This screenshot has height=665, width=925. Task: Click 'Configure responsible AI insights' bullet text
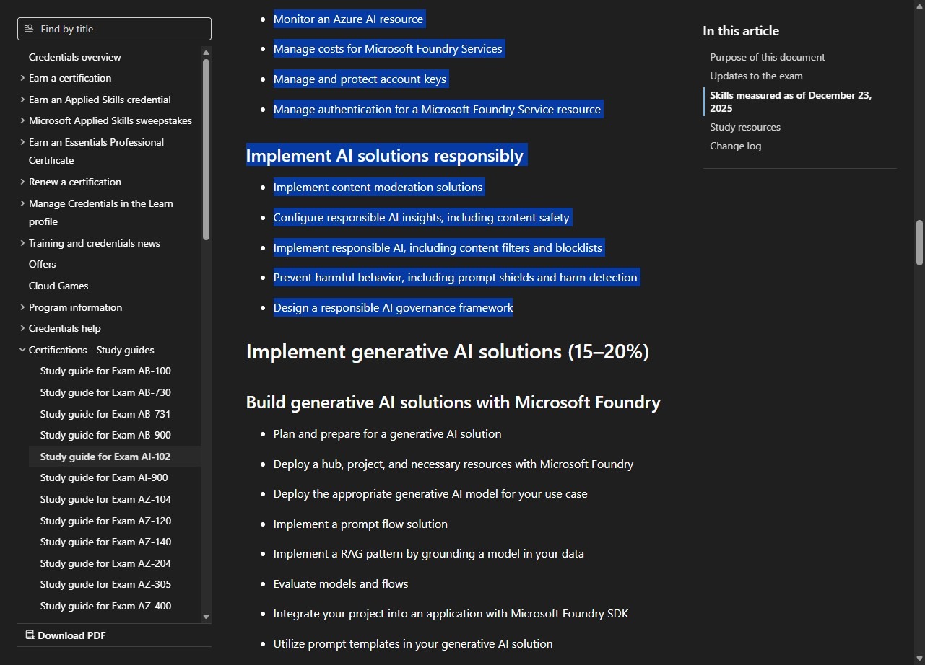(x=422, y=217)
